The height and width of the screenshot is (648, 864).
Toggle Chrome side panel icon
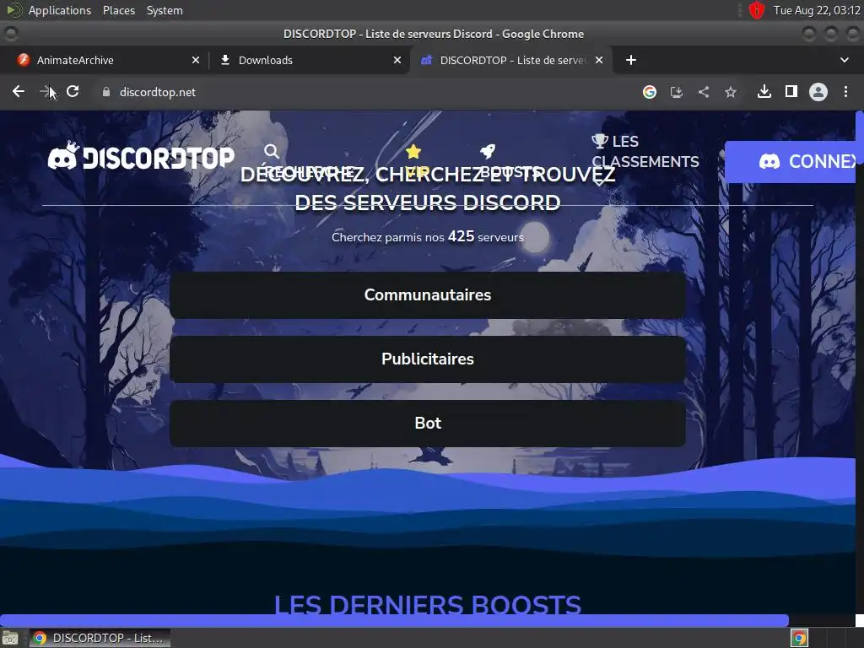point(791,91)
